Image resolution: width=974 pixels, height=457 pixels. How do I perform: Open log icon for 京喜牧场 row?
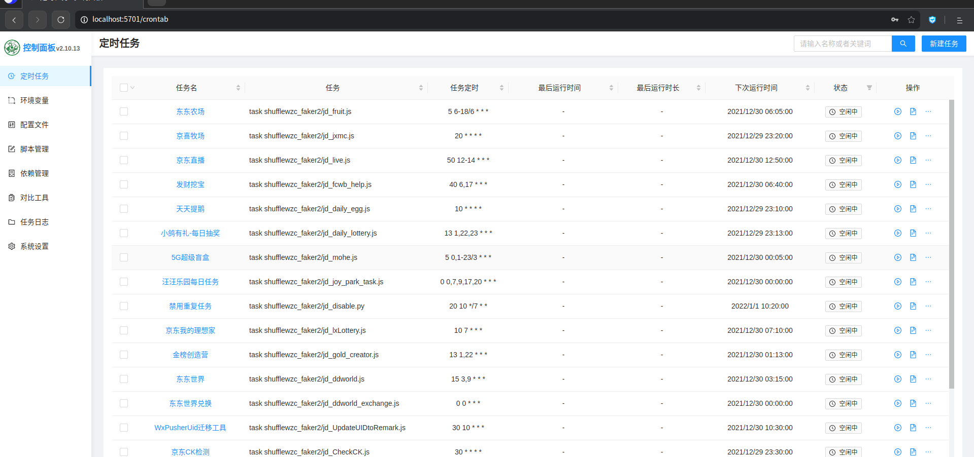point(913,136)
